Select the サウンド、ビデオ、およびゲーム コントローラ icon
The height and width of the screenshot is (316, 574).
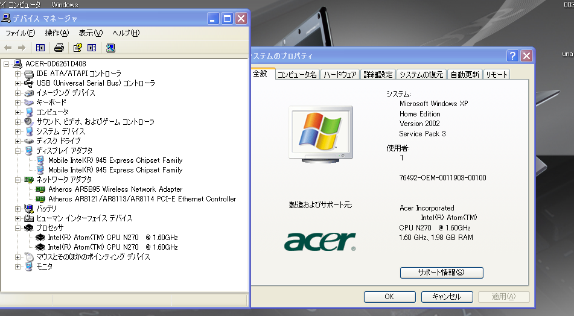(29, 122)
